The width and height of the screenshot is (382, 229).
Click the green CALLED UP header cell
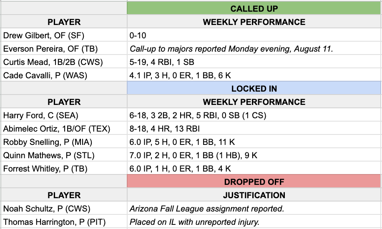(x=254, y=8)
